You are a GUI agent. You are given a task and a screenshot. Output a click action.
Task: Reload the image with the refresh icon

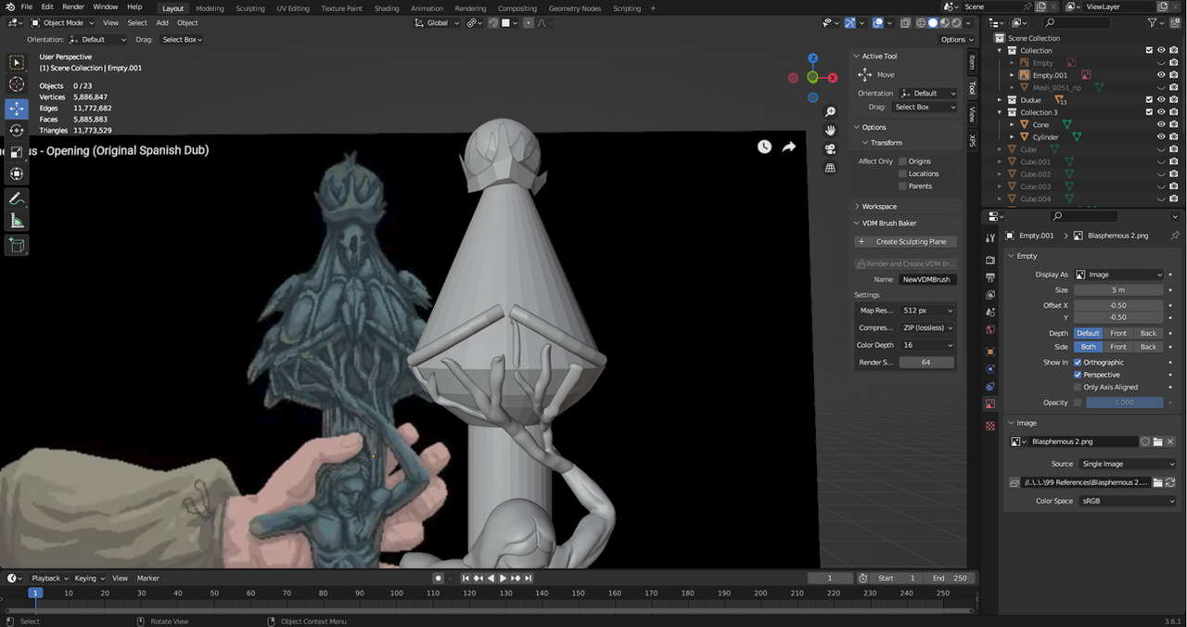(1170, 482)
